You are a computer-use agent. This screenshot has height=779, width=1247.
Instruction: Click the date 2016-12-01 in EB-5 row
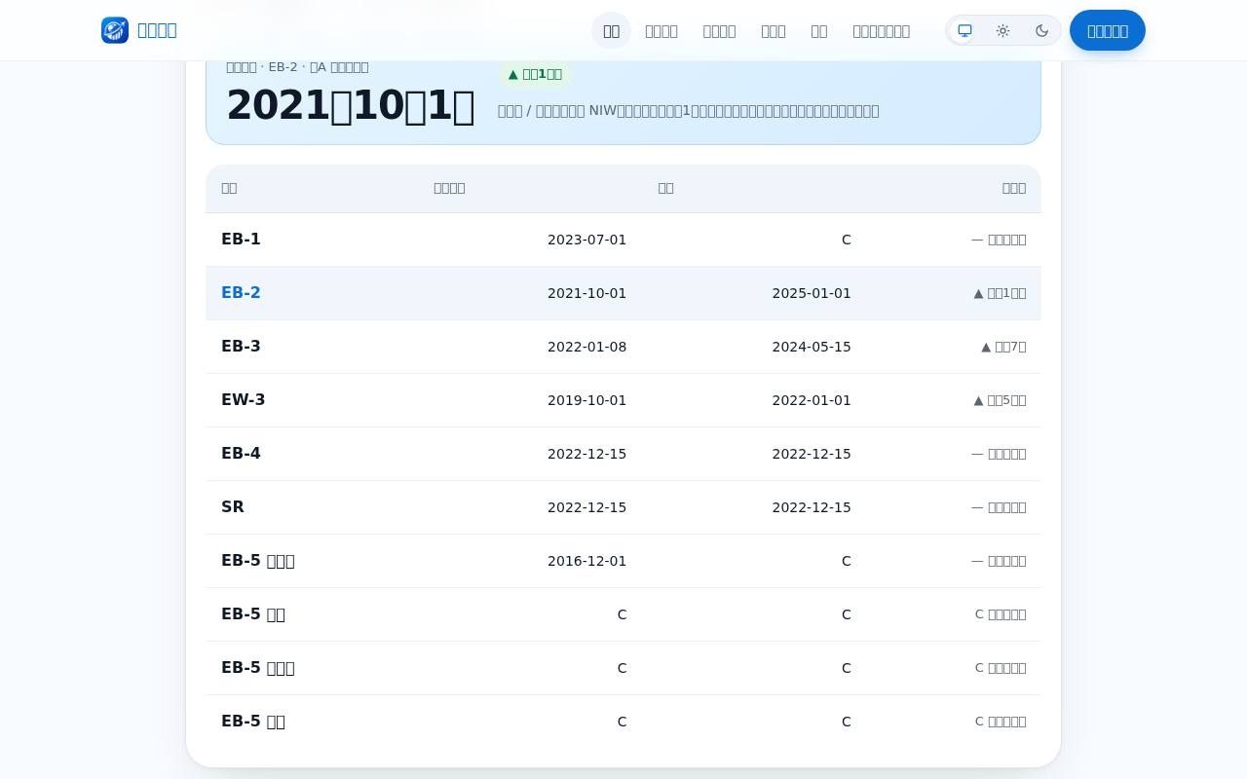(586, 561)
